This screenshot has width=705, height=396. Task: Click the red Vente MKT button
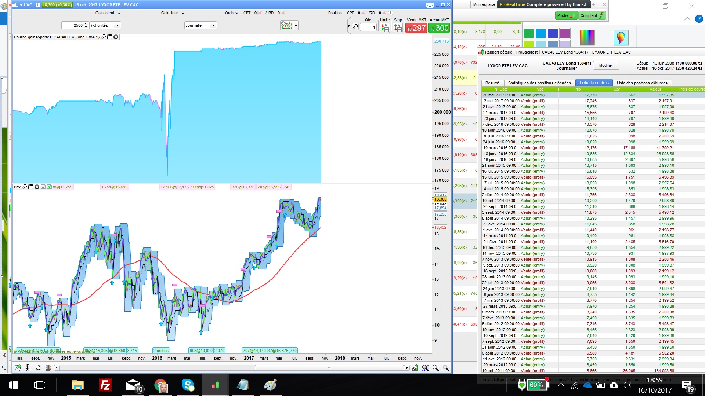[x=416, y=28]
